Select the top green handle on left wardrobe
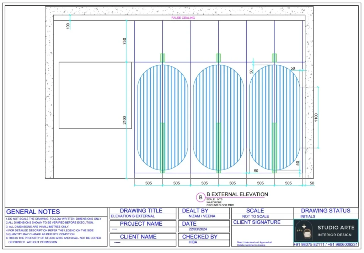The width and height of the screenshot is (364, 253). click(x=162, y=58)
